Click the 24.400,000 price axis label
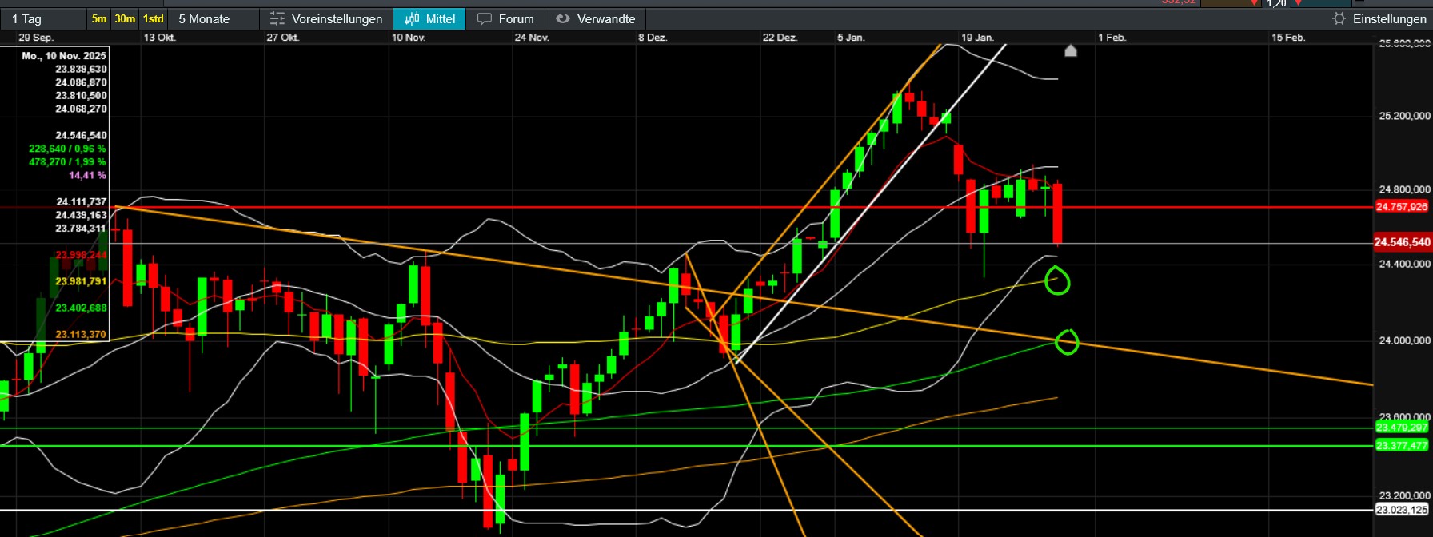The width and height of the screenshot is (1433, 537). click(x=1405, y=264)
